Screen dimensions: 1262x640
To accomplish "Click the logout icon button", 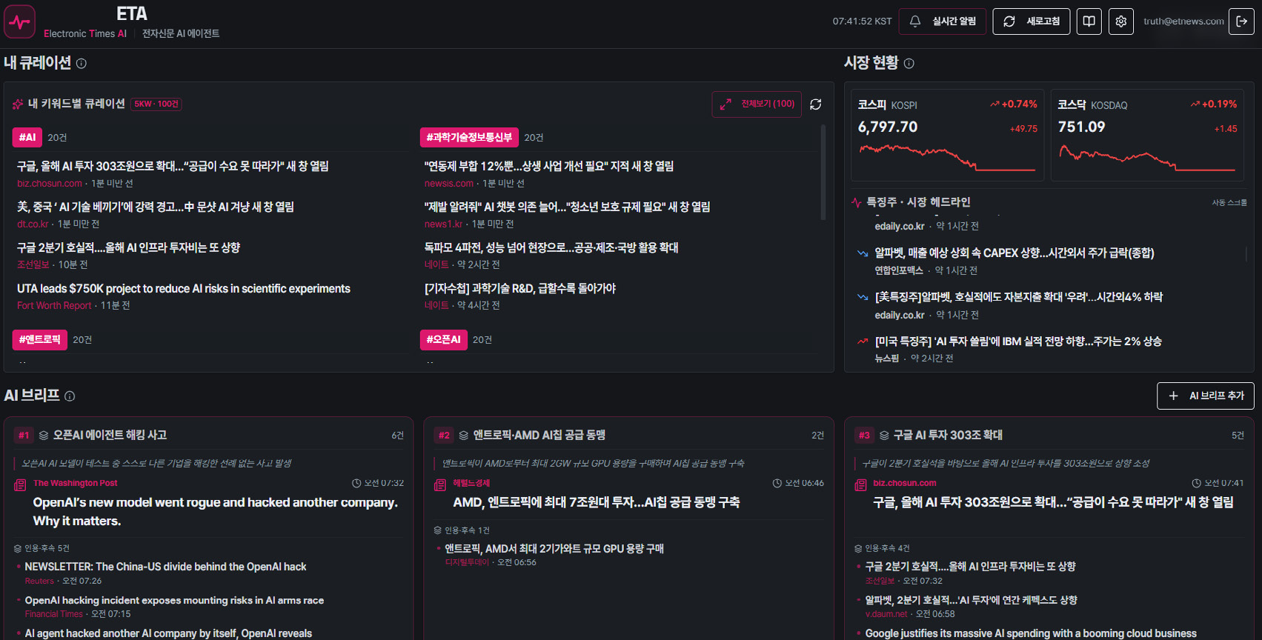I will tap(1241, 21).
